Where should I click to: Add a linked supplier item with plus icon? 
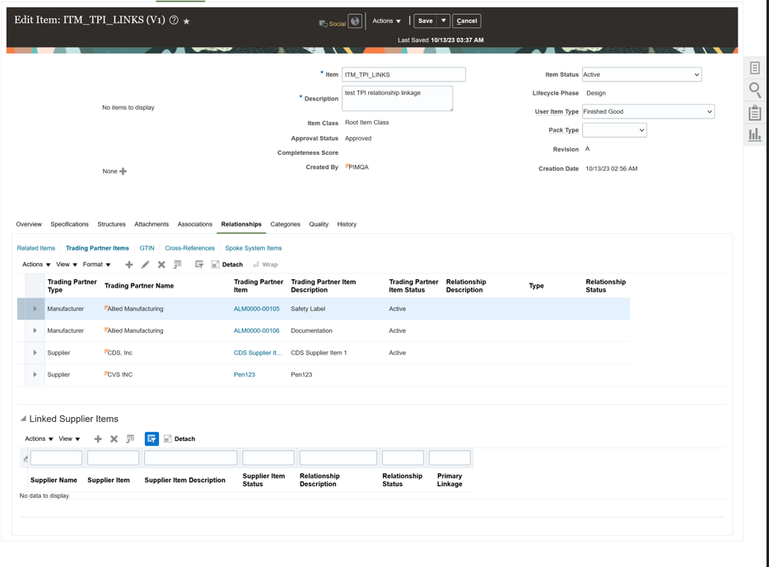pos(98,439)
